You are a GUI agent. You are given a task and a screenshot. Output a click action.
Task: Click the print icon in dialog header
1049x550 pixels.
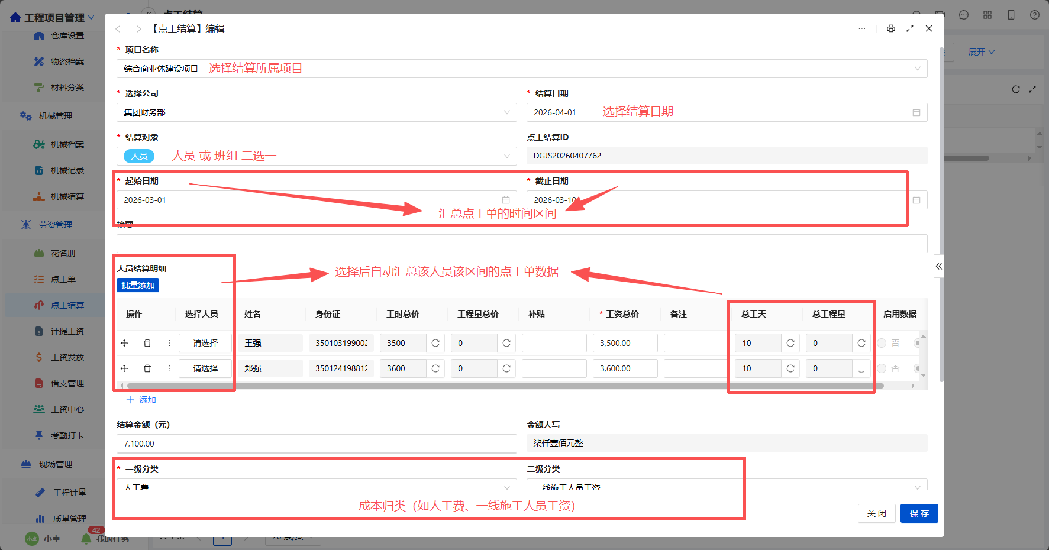point(891,28)
